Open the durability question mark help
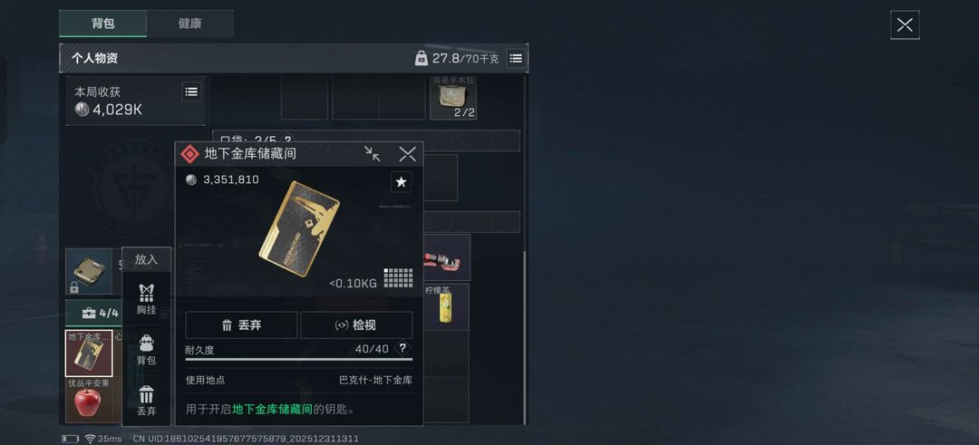The height and width of the screenshot is (445, 979). click(x=403, y=348)
